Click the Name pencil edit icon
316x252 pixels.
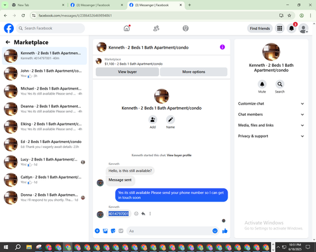[x=171, y=120]
